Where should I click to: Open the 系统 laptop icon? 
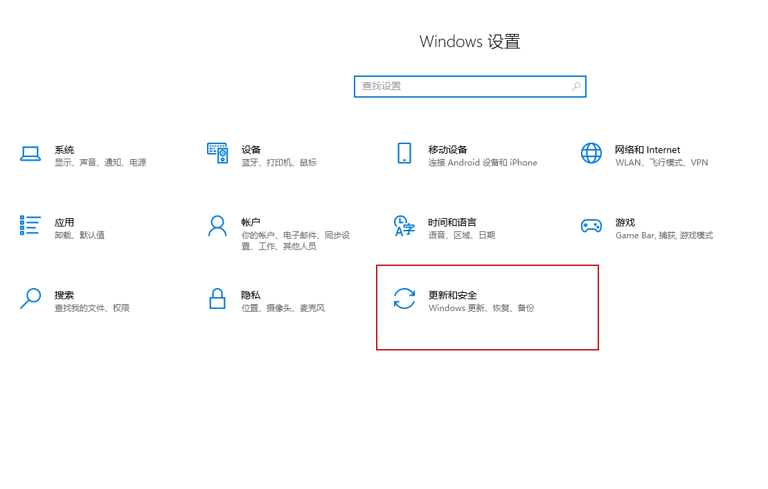click(30, 153)
